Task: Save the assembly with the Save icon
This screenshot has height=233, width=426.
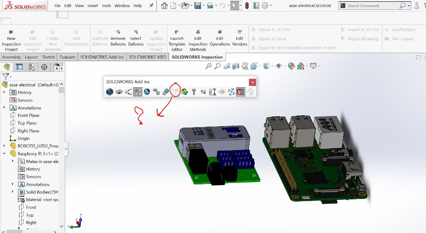Action: (x=197, y=5)
